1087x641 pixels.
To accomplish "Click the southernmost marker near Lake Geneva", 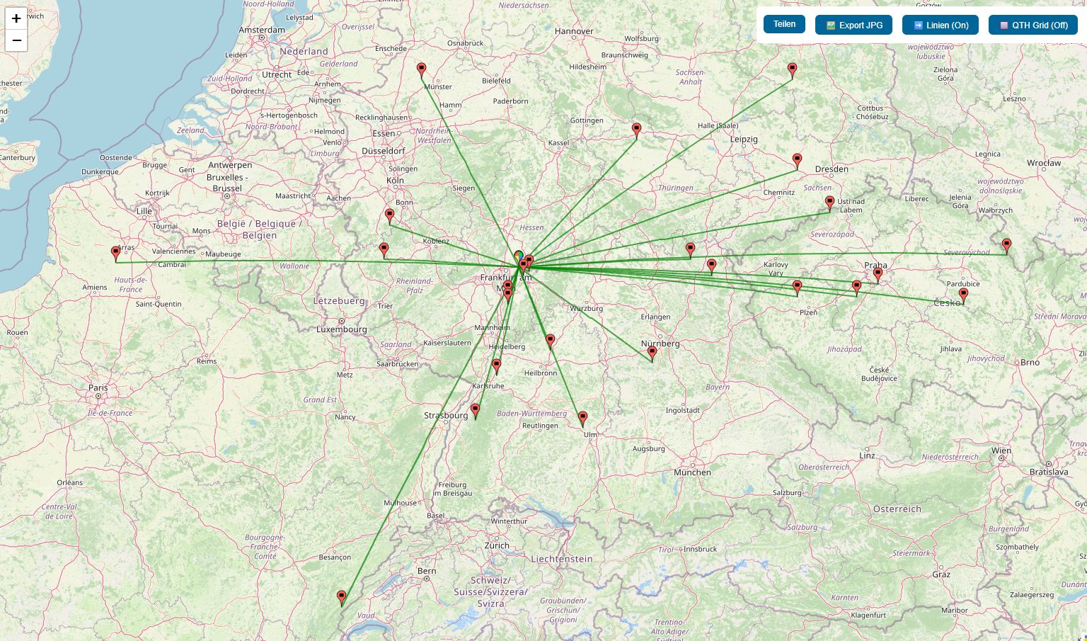I will coord(342,597).
